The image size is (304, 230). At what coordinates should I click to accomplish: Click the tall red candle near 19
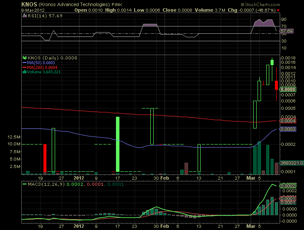point(45,158)
